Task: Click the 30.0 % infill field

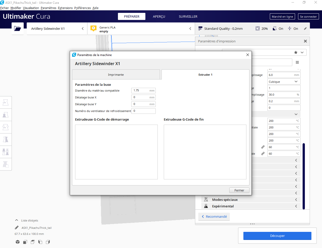Action: [284, 95]
